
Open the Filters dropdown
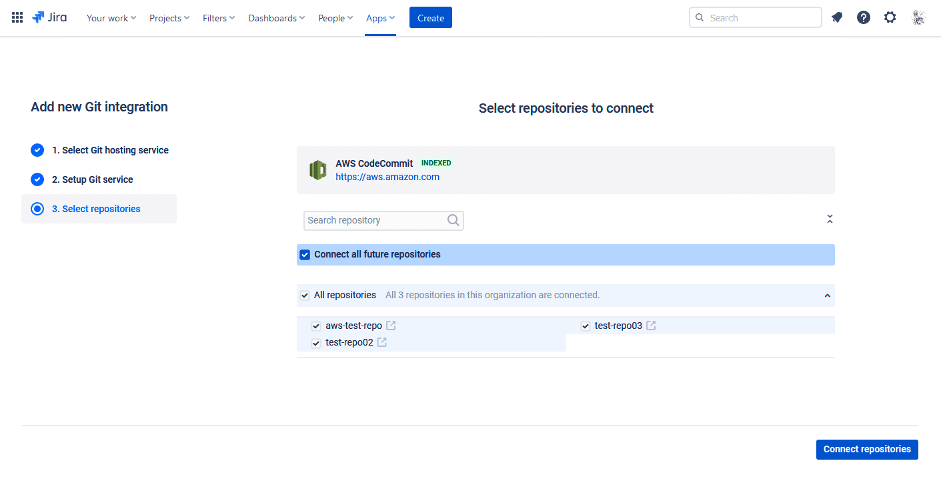[x=219, y=18]
